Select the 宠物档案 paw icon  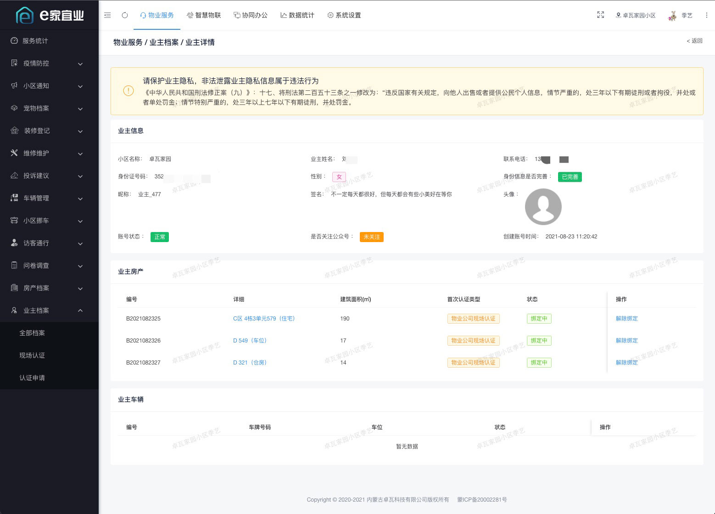point(14,108)
